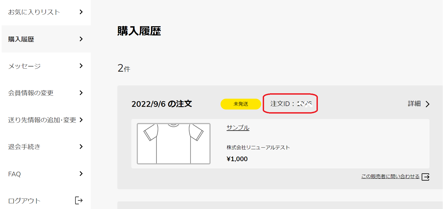Viewport: 443px width, 209px height.
Task: Click the external link icon beside seller inquiry
Action: click(425, 177)
